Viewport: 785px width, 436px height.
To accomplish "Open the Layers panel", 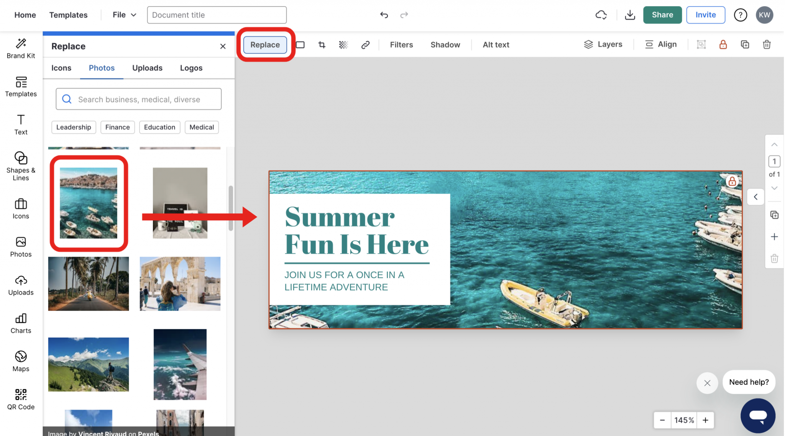I will click(603, 44).
